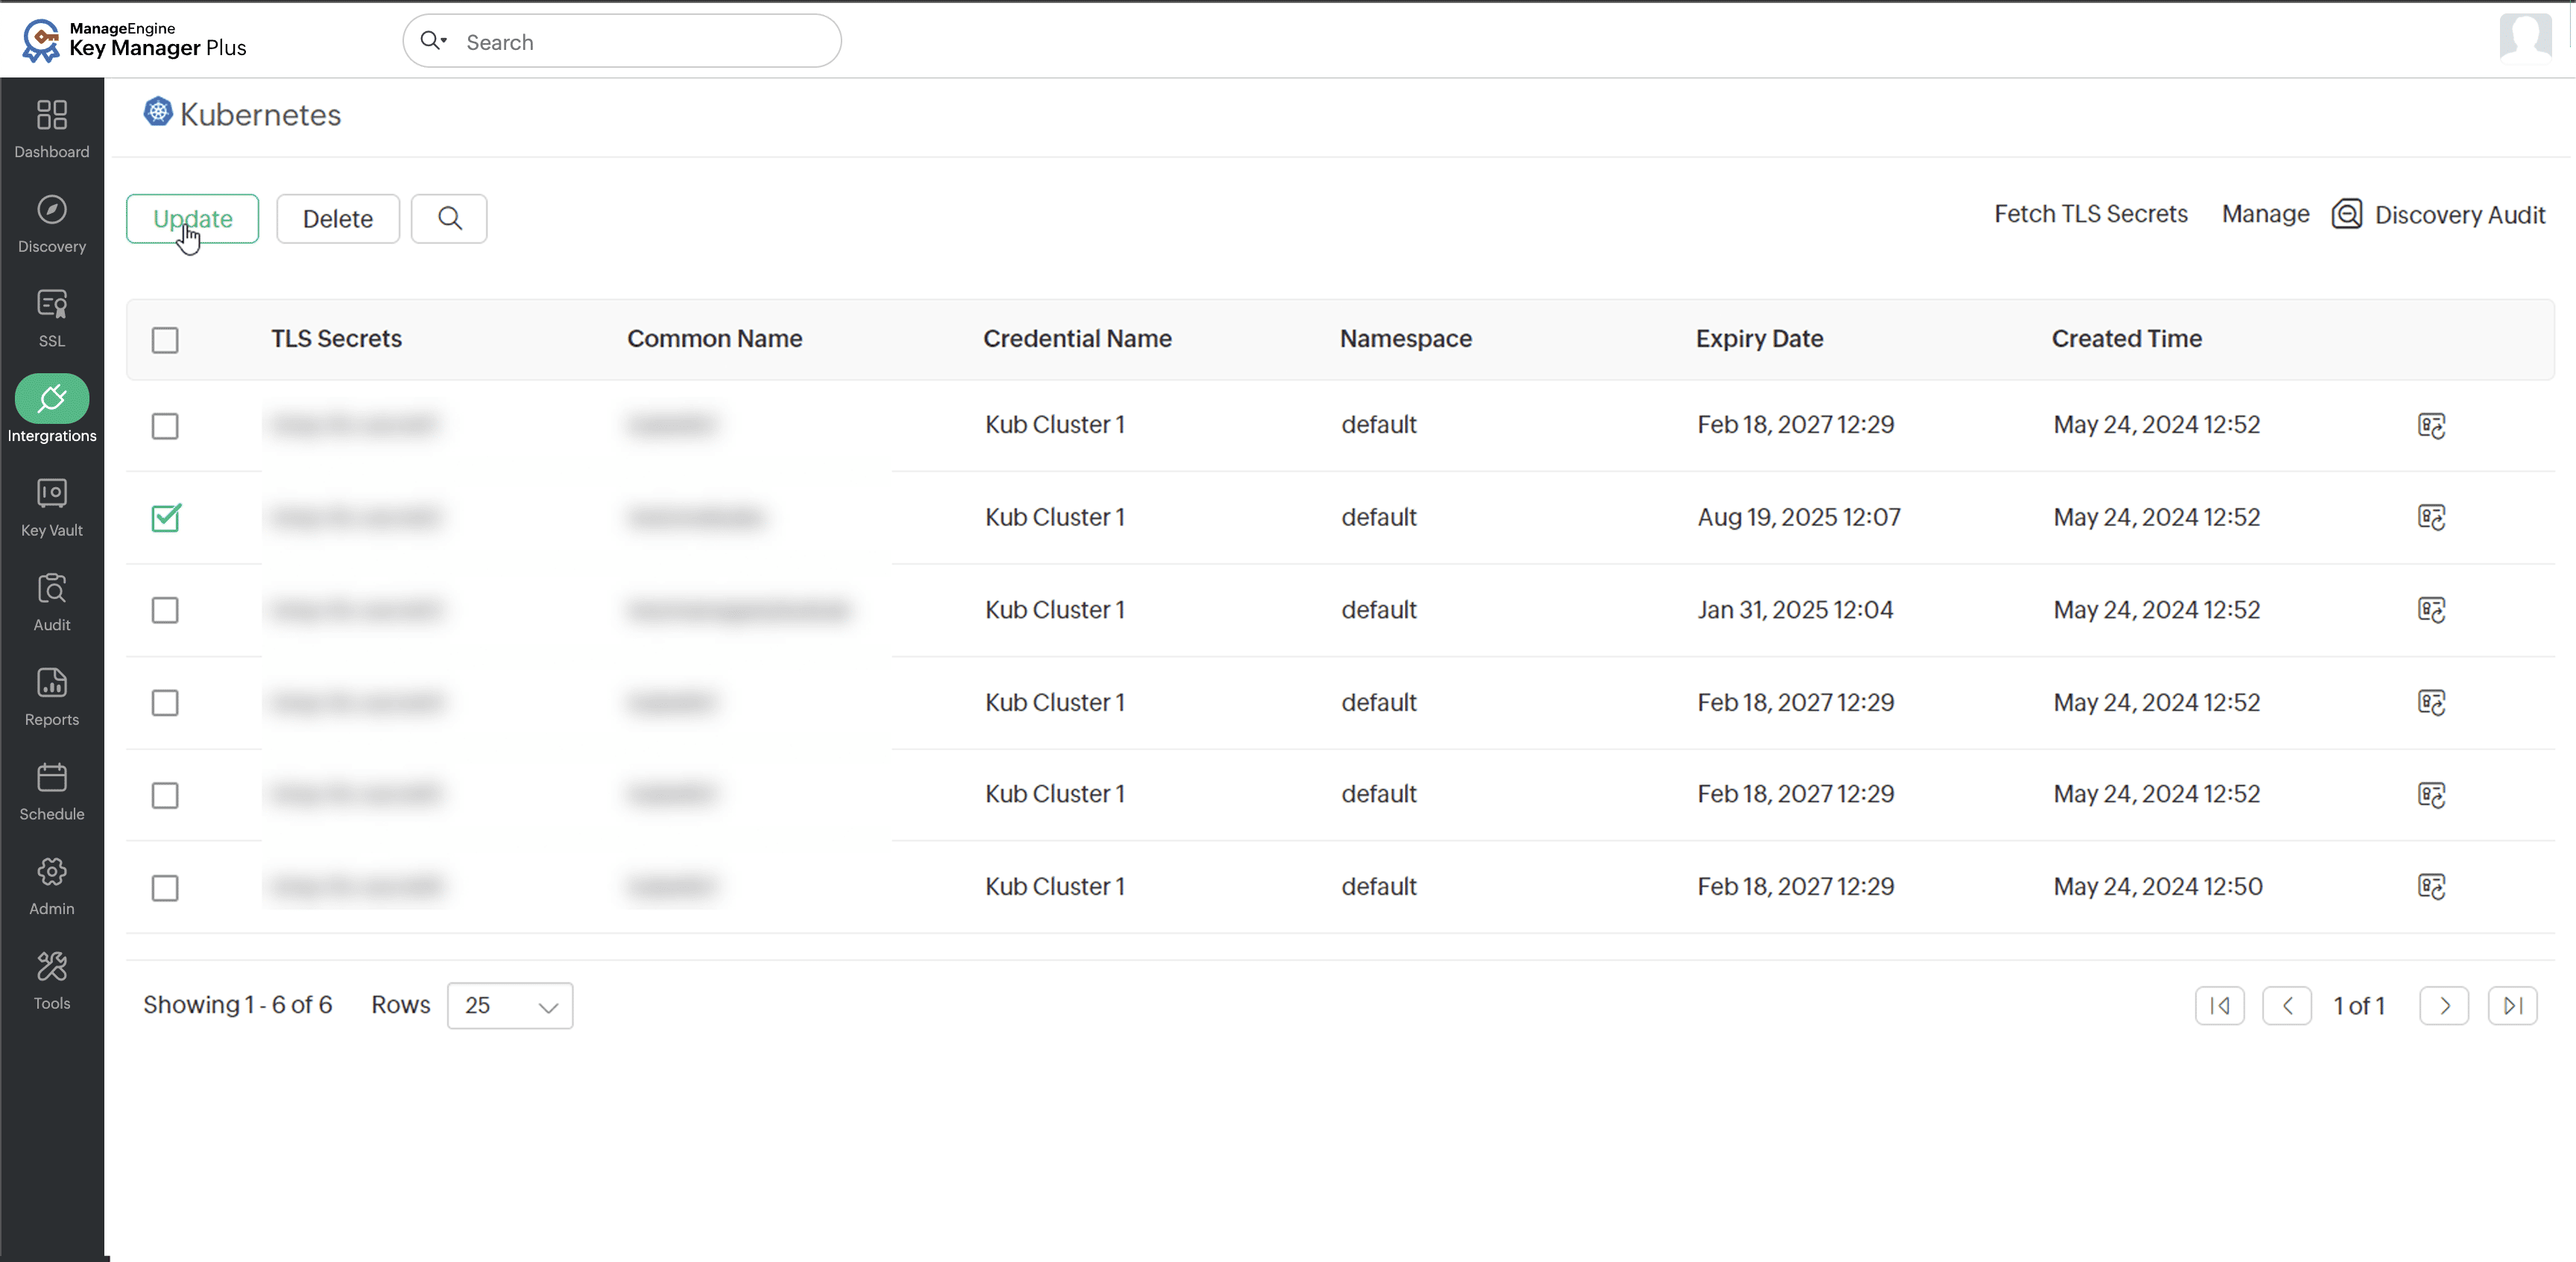Click the Showing 1 - 6 of 6 text
Image resolution: width=2576 pixels, height=1262 pixels.
tap(237, 1004)
